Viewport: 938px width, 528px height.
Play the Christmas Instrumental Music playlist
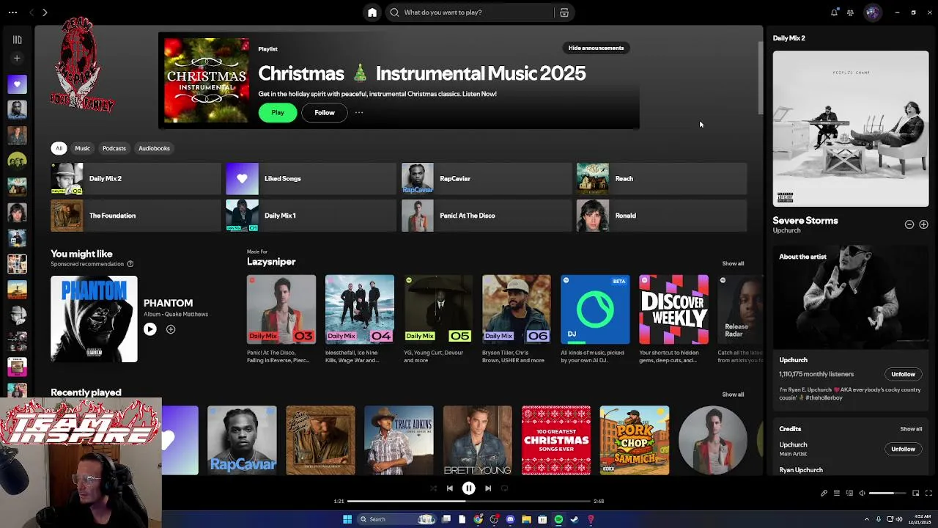[x=278, y=112]
